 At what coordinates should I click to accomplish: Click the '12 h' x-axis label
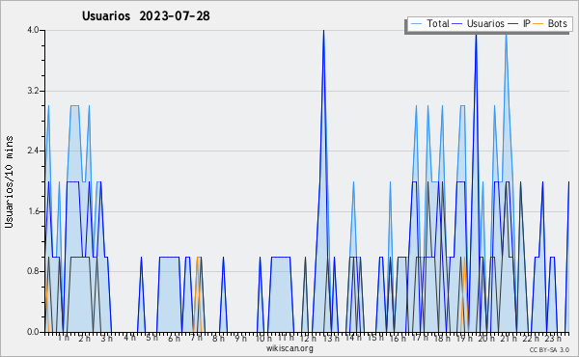308,338
